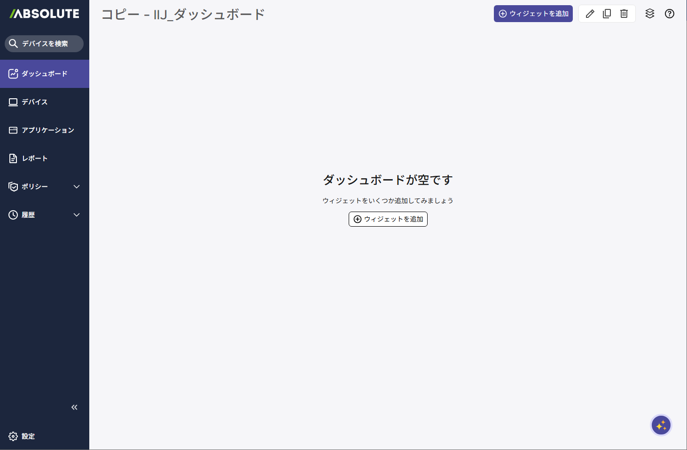
Task: Collapse the sidebar with double chevron
Action: click(x=74, y=407)
